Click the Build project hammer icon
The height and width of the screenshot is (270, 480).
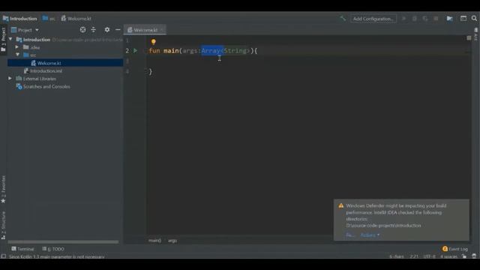click(343, 18)
